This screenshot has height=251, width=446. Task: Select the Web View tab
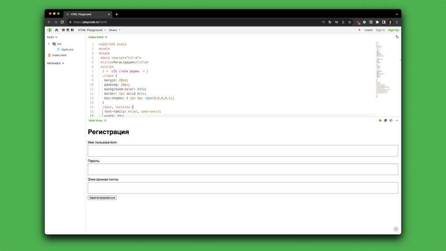tap(95, 120)
